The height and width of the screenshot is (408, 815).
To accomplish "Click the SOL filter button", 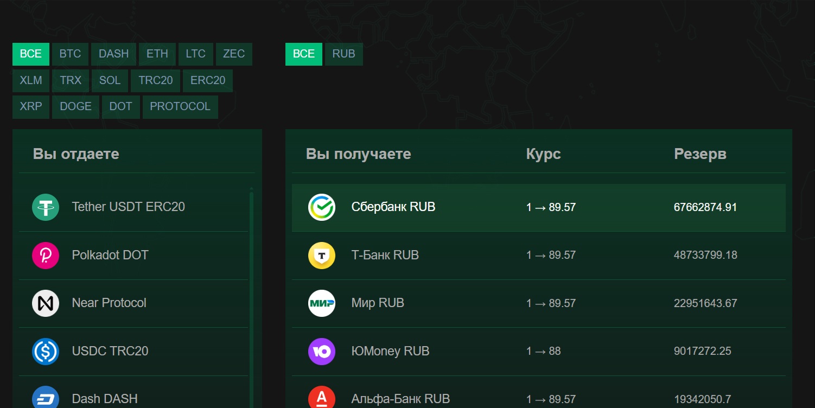I will coord(110,80).
